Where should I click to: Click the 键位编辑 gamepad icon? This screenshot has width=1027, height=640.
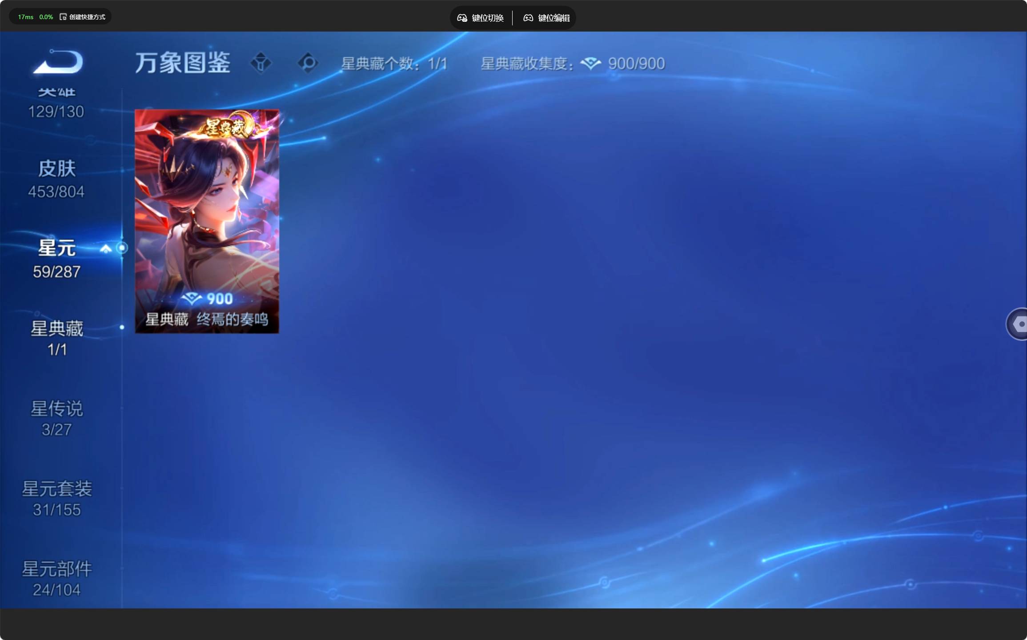click(528, 18)
